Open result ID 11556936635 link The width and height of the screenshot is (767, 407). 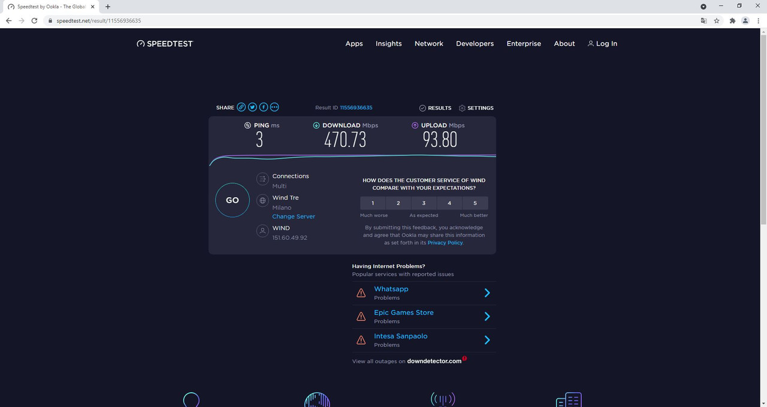click(x=356, y=108)
